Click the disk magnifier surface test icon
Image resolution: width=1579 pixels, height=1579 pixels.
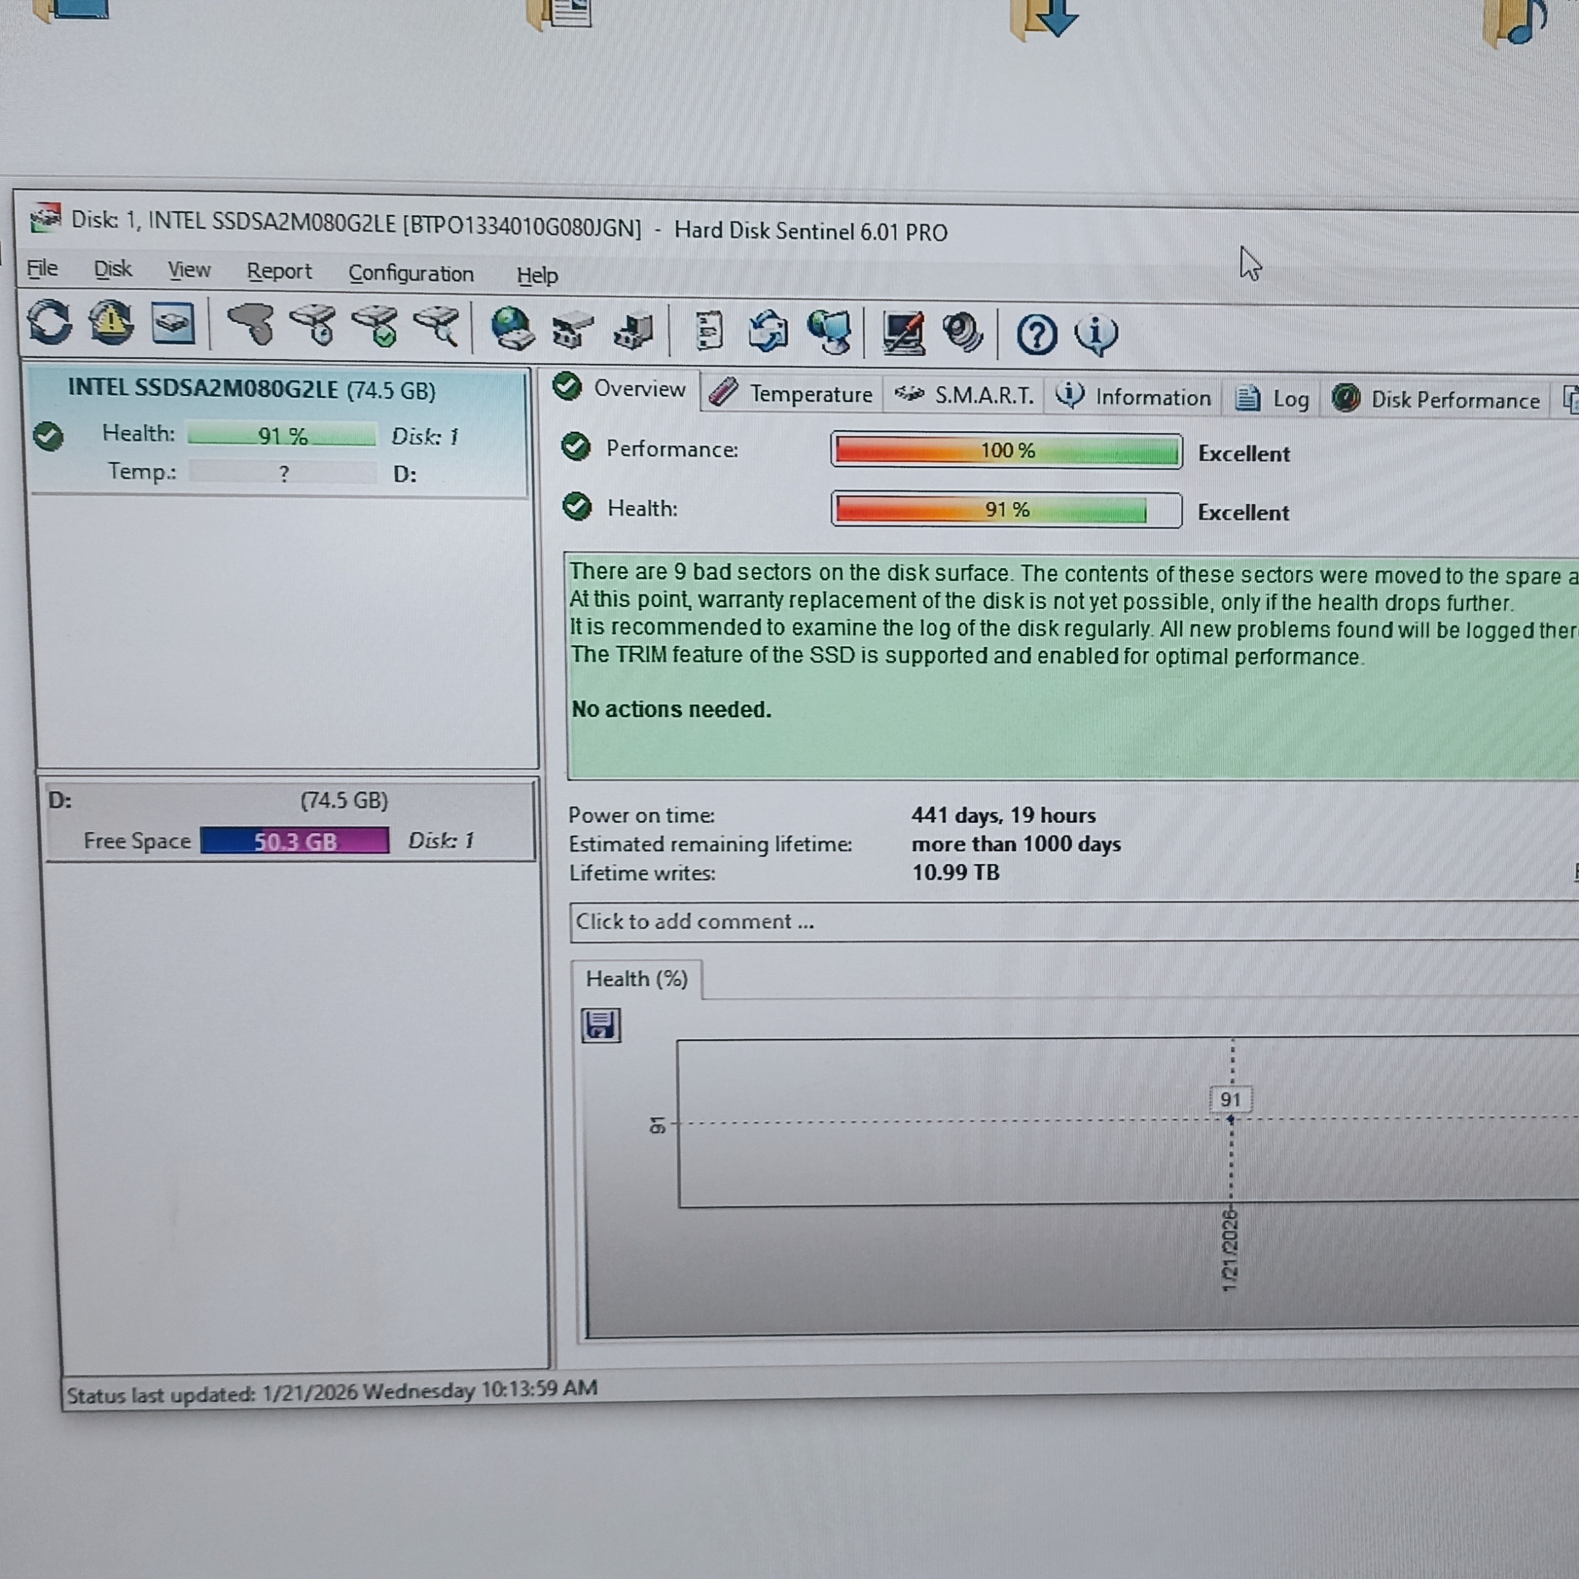437,327
